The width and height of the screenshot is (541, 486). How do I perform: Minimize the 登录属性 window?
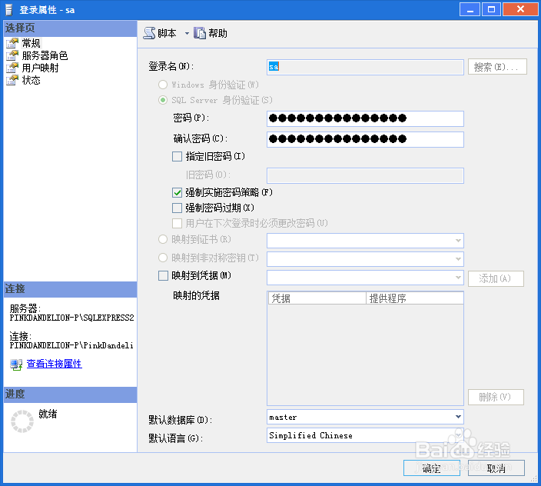point(470,9)
